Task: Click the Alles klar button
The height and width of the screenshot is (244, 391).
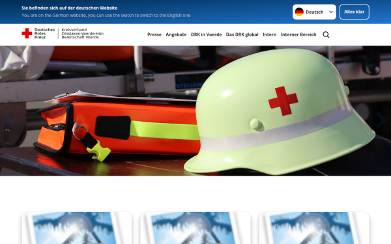Action: (354, 12)
